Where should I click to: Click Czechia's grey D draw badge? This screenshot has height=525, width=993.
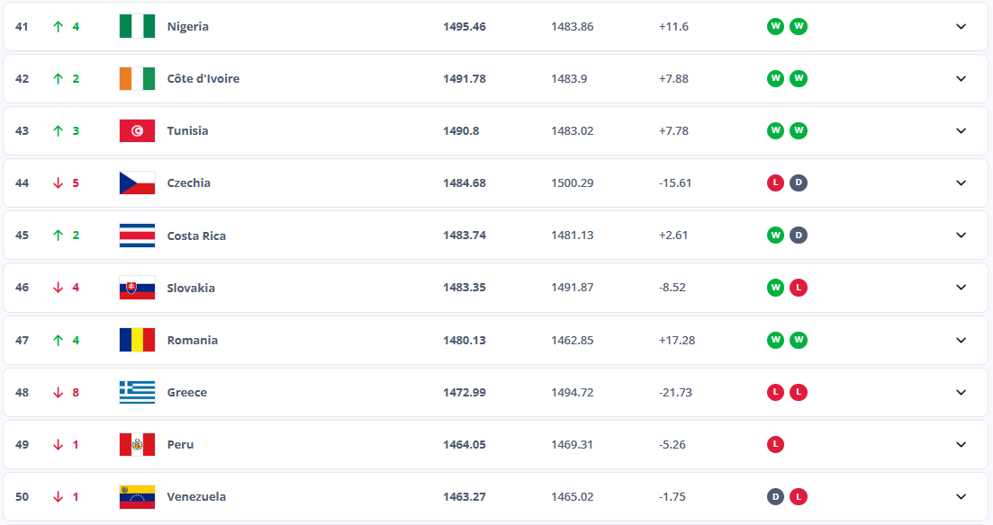[799, 182]
